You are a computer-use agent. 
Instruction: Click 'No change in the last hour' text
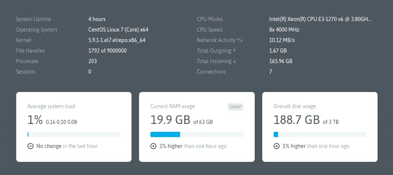(x=67, y=146)
